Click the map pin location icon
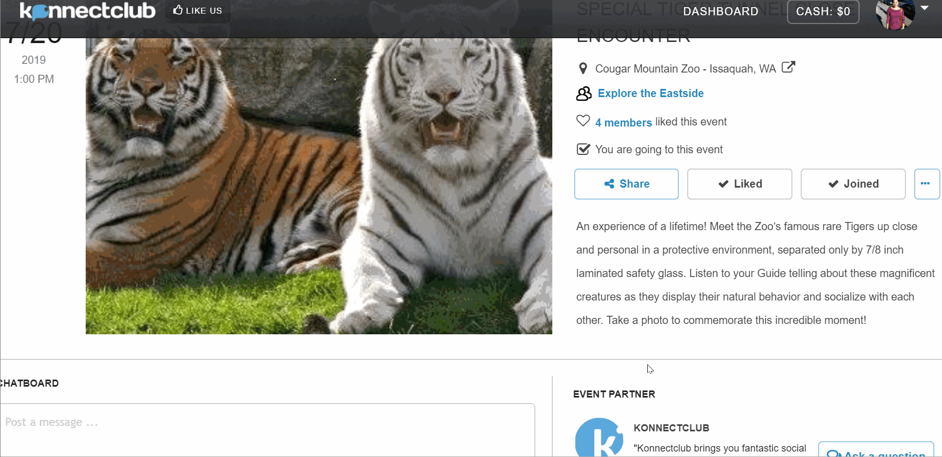This screenshot has width=942, height=457. point(583,69)
